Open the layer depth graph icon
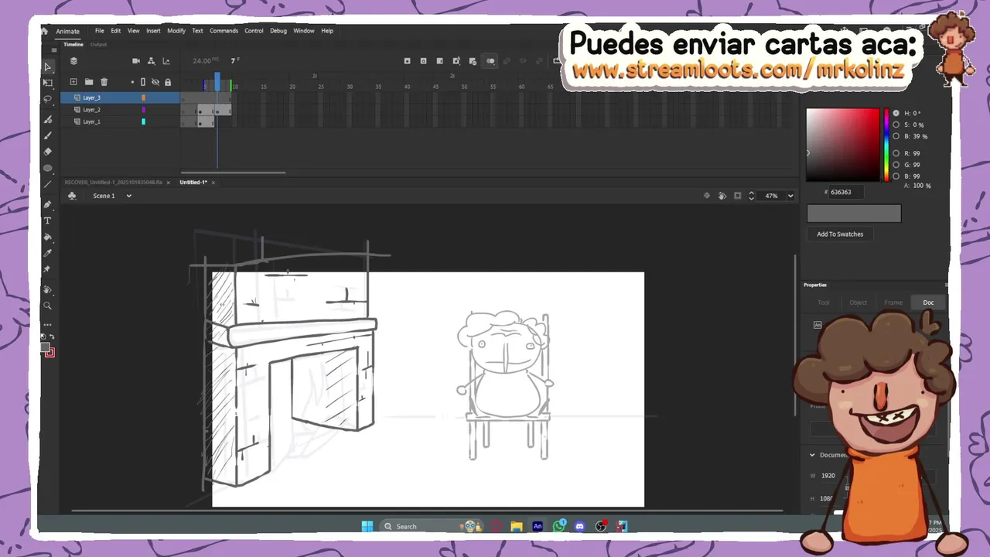This screenshot has width=990, height=557. [x=166, y=61]
